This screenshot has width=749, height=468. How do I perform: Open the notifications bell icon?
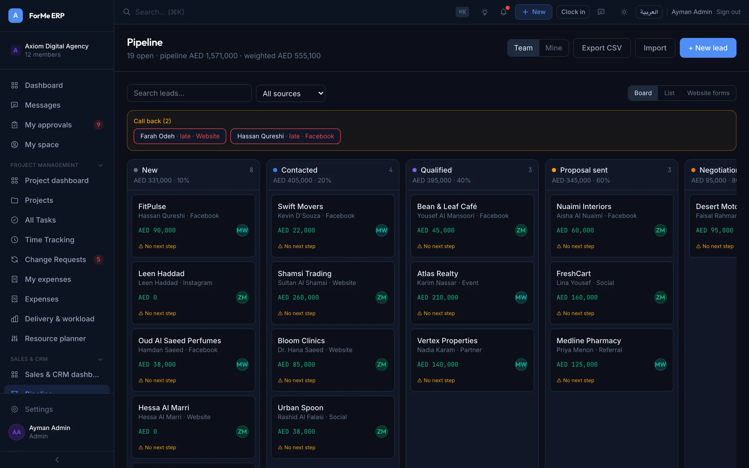[503, 12]
